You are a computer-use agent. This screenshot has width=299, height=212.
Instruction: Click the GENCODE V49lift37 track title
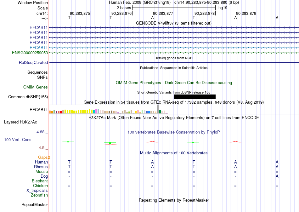pos(173,23)
